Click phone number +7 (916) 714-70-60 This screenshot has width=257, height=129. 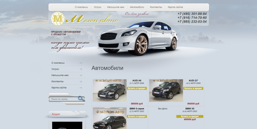192,17
